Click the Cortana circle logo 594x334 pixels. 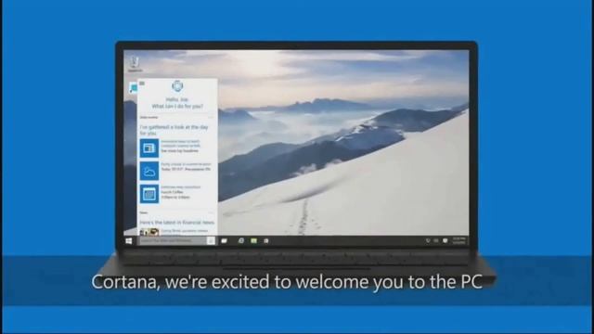click(x=177, y=86)
